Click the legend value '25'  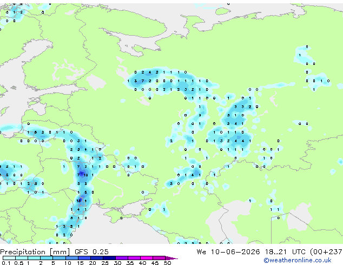[105, 263]
